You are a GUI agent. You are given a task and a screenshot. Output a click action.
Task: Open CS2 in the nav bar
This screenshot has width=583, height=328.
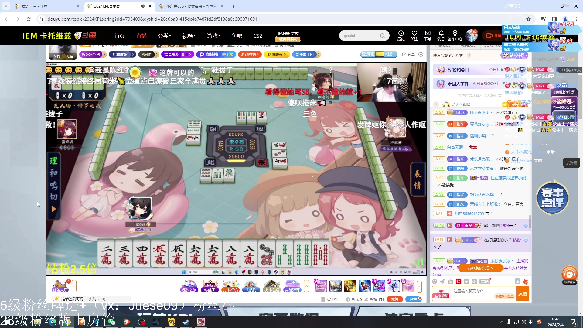coord(257,36)
